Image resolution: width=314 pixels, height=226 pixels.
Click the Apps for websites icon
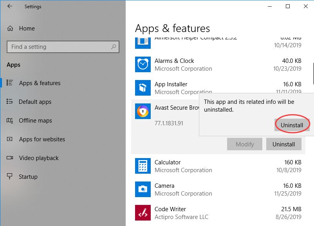coord(10,139)
